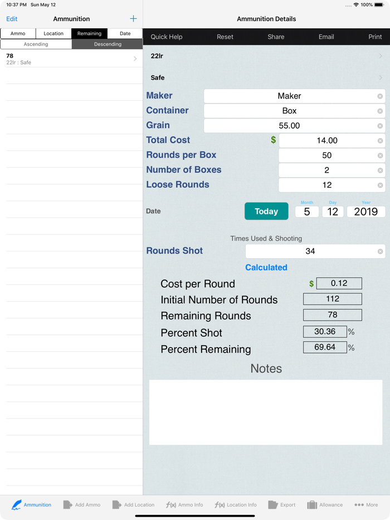
Task: Tap the Email button
Action: [326, 37]
